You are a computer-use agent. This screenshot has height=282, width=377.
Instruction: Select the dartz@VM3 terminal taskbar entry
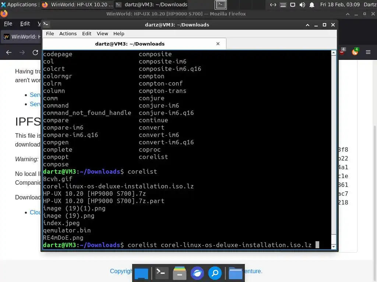pos(151,4)
